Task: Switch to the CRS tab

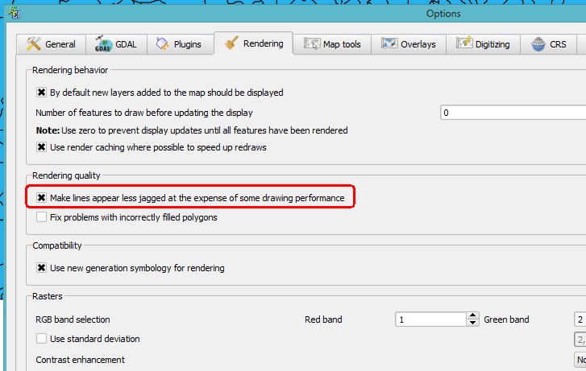Action: pyautogui.click(x=548, y=44)
